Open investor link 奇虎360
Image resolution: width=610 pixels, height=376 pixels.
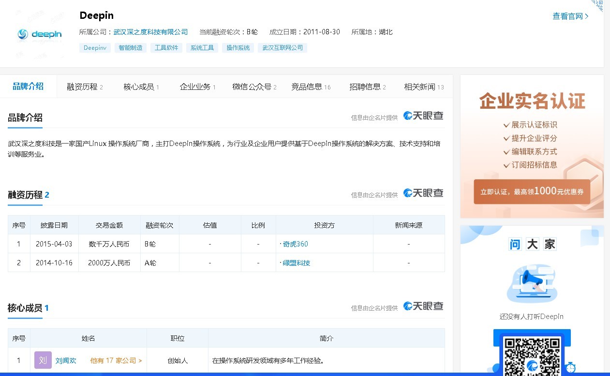295,244
